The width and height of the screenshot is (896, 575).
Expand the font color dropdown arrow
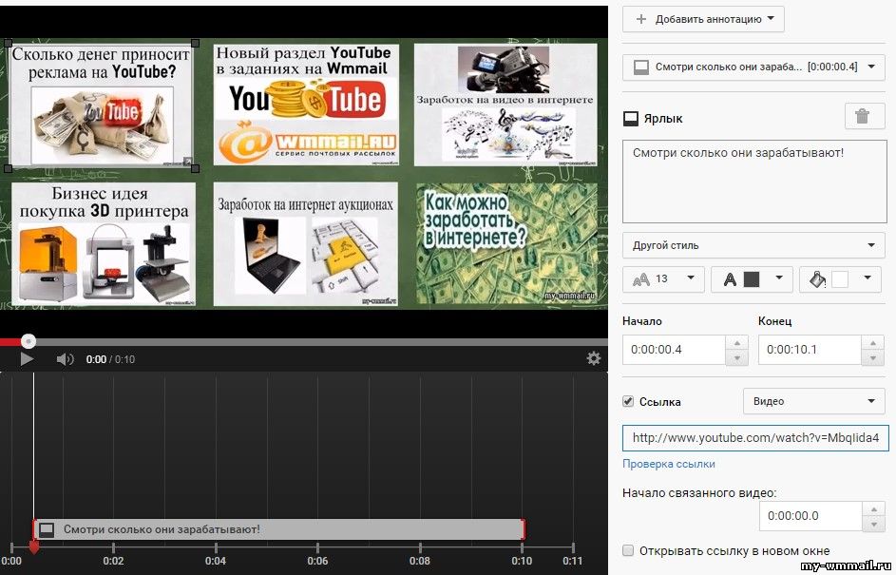pyautogui.click(x=779, y=278)
